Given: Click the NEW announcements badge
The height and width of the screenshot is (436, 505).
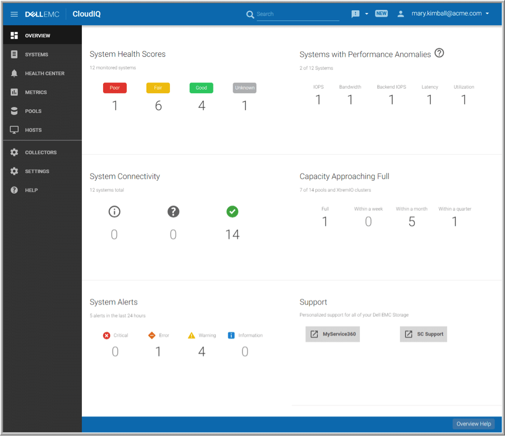Looking at the screenshot, I should (x=381, y=13).
